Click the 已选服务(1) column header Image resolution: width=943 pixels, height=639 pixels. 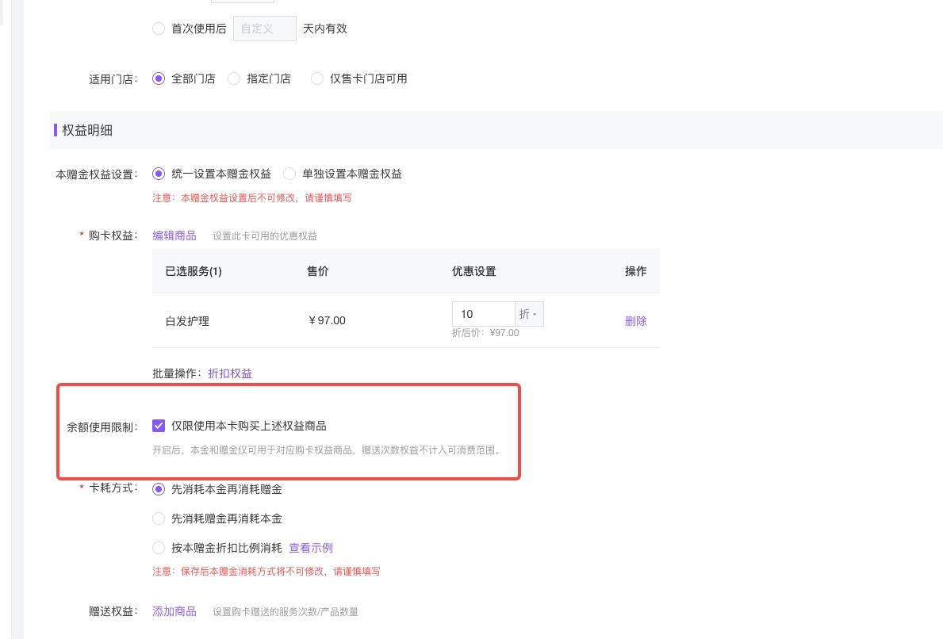coord(194,271)
